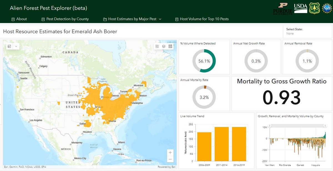Viewport: 333px width, 171px height.
Task: Zoom out on the map
Action: 170,159
